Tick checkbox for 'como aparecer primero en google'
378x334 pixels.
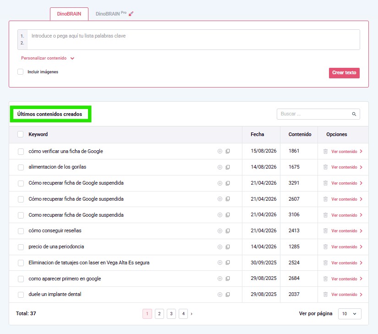[21, 279]
